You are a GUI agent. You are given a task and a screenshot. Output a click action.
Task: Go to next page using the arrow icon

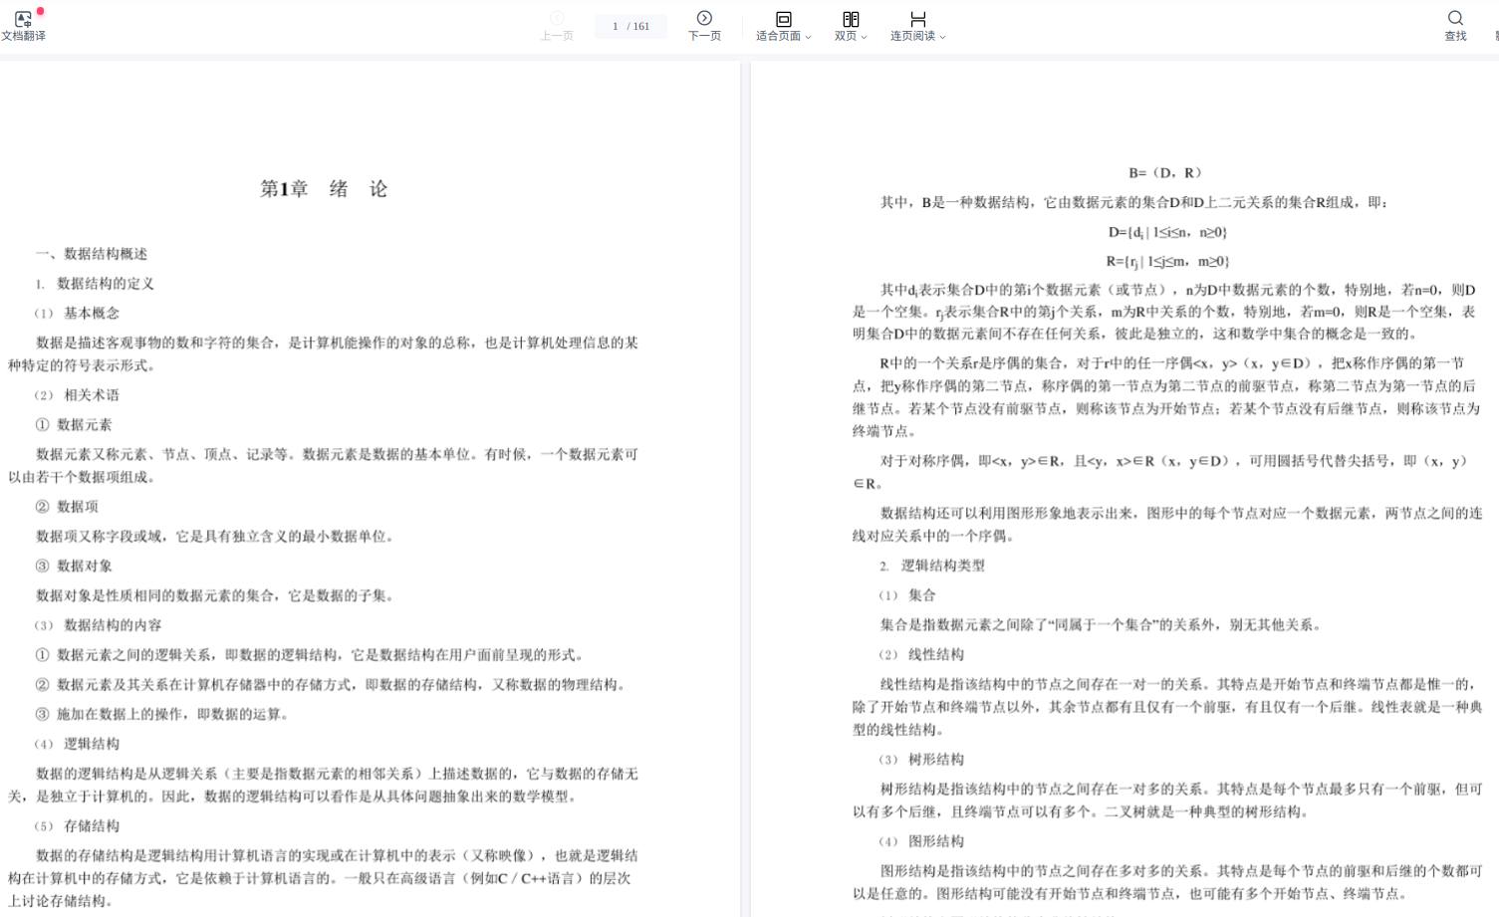tap(704, 18)
